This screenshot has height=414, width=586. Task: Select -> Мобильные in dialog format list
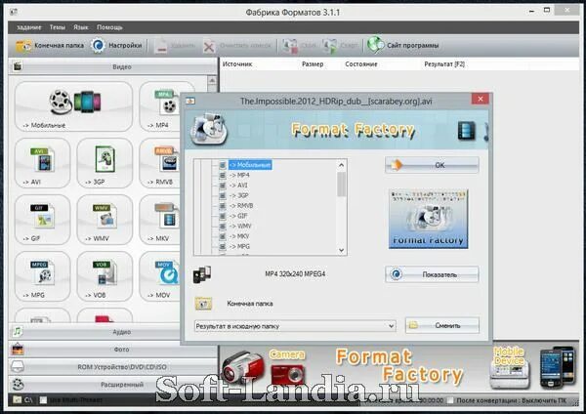tap(250, 165)
